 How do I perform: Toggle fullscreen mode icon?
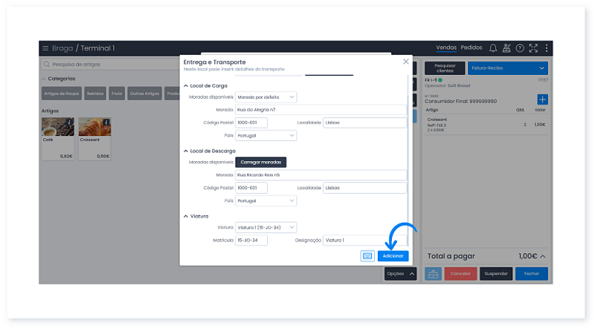[533, 48]
